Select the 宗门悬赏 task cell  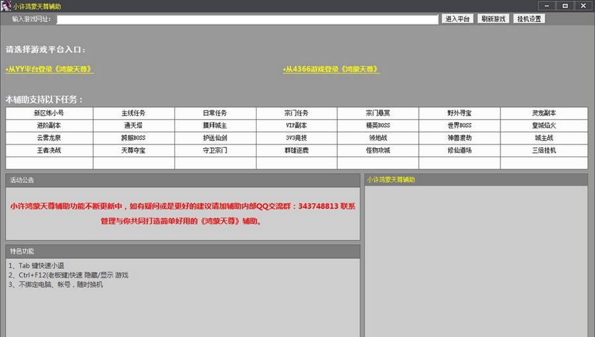[378, 113]
